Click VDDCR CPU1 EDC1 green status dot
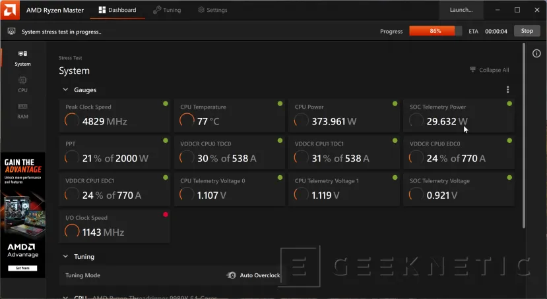Viewport: 547px width, 299px height. [x=166, y=178]
